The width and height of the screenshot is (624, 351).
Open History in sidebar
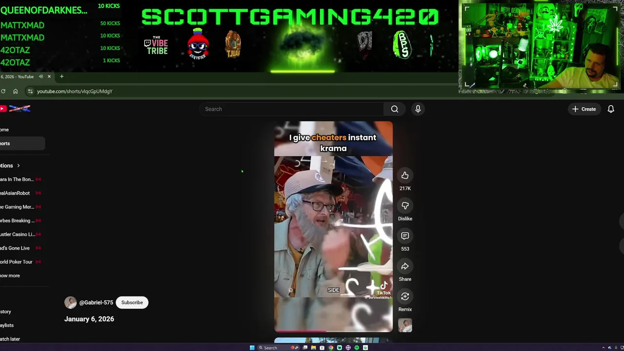pos(6,312)
